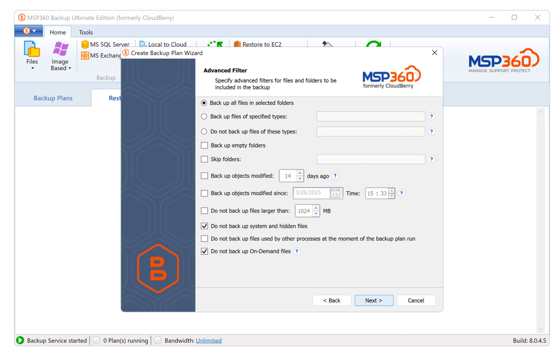Click the 14 days value field
This screenshot has height=353, width=558.
pos(288,176)
